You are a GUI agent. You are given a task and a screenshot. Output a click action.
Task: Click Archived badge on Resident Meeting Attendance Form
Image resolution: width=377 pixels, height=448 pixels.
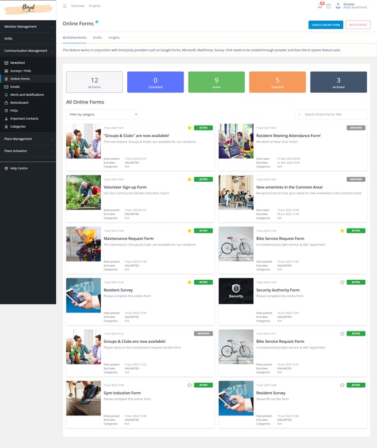click(356, 128)
